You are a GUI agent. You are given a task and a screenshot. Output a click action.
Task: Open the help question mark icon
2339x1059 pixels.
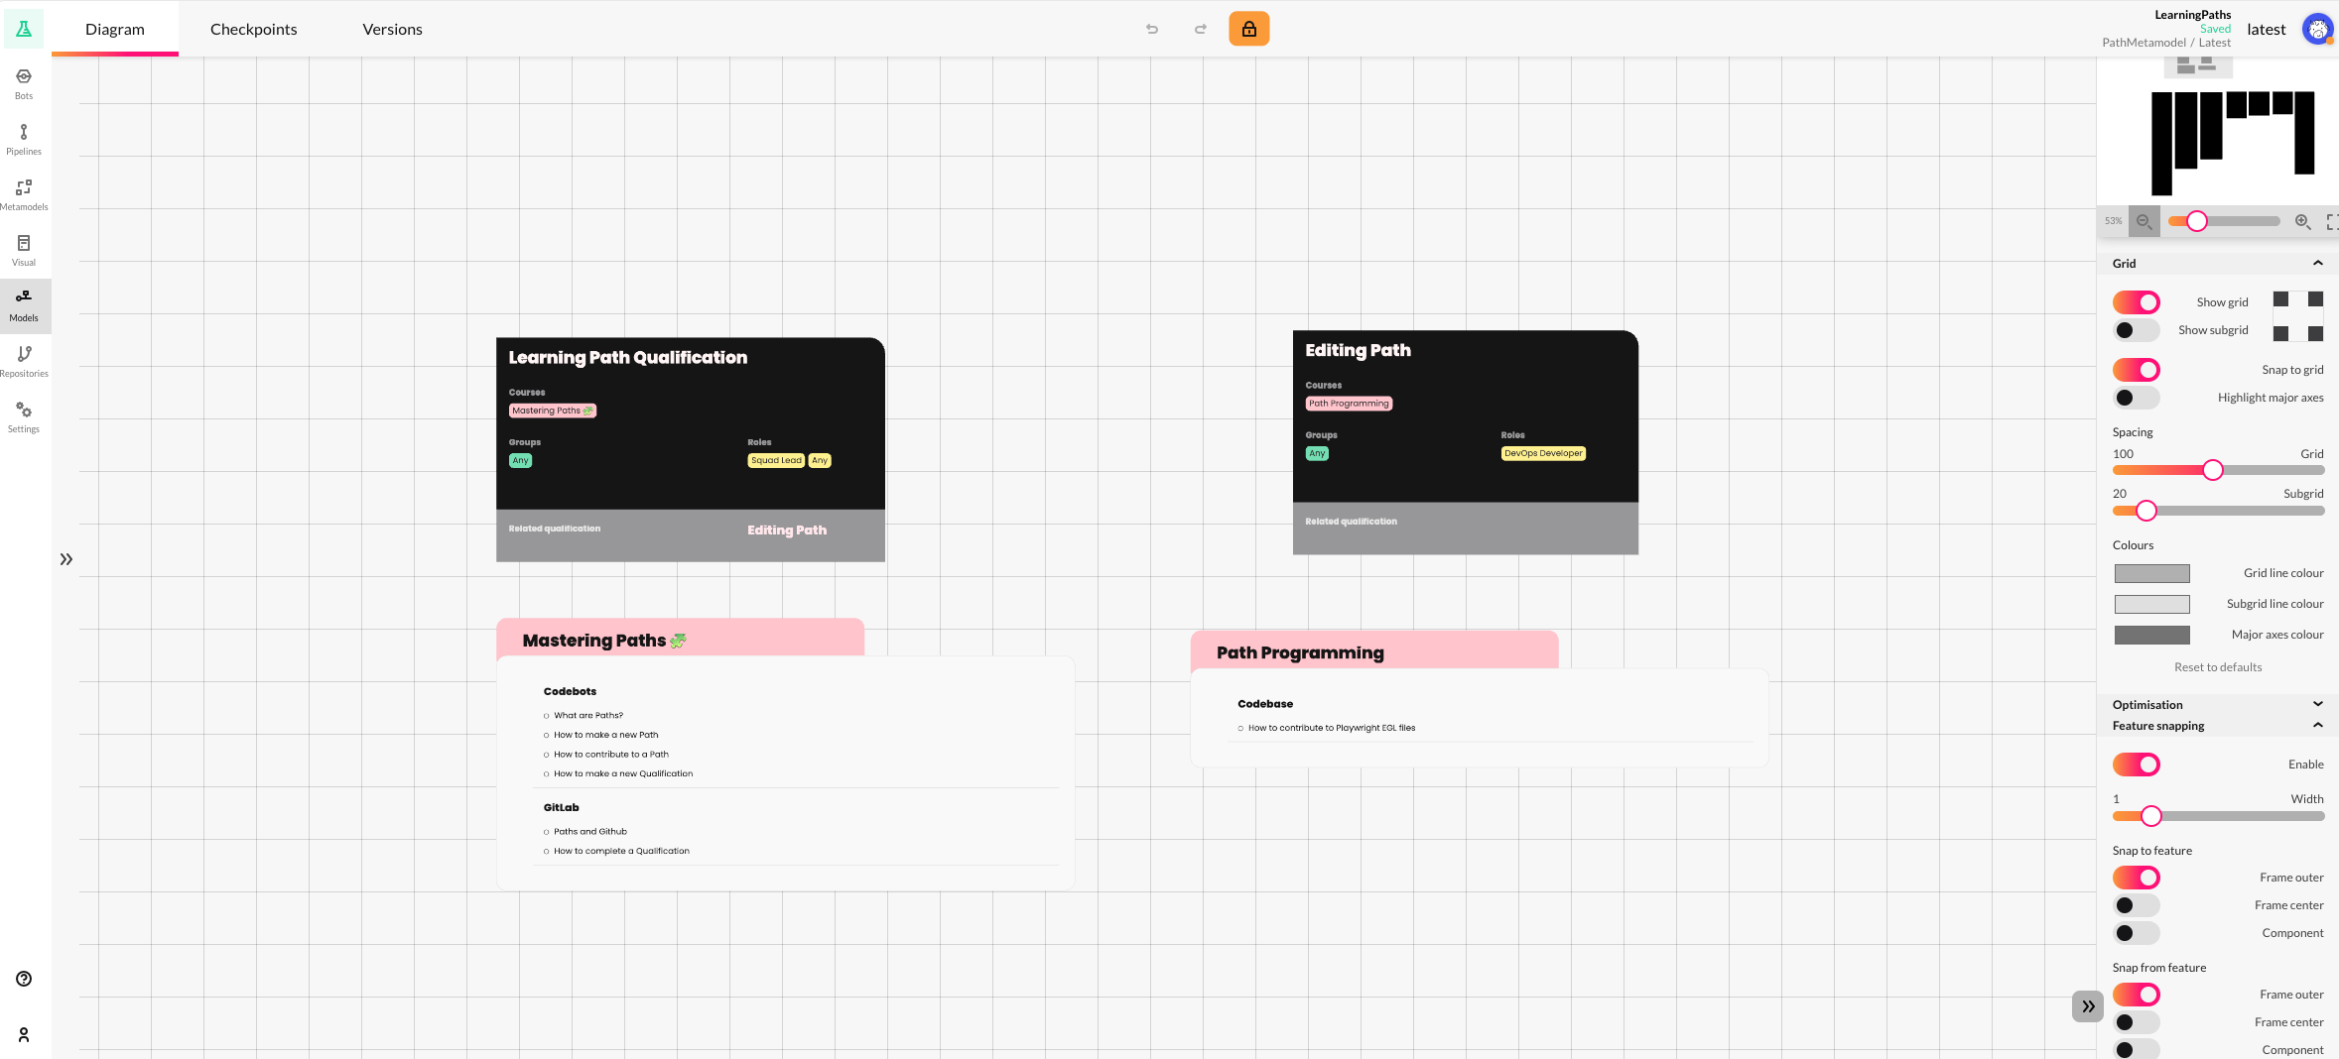point(24,979)
